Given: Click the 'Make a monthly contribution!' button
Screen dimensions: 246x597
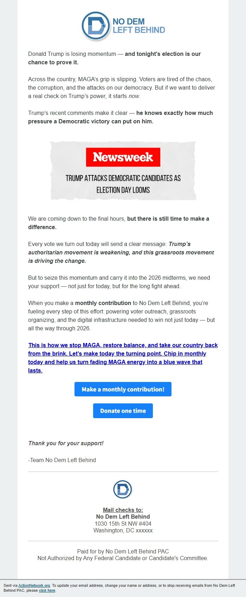Looking at the screenshot, I should 123,389.
